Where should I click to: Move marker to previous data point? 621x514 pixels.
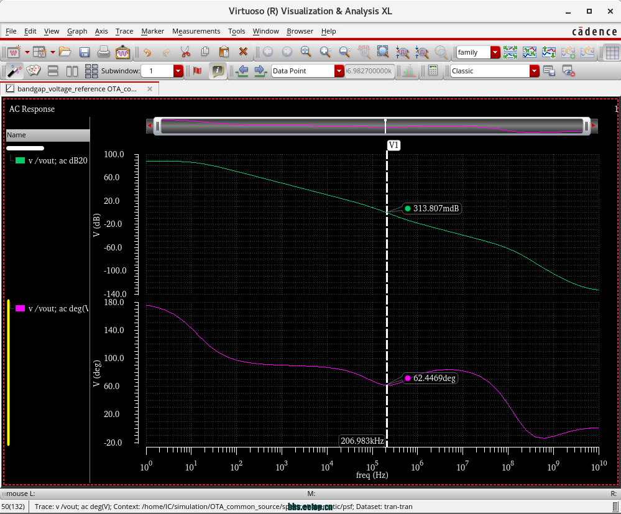point(242,71)
